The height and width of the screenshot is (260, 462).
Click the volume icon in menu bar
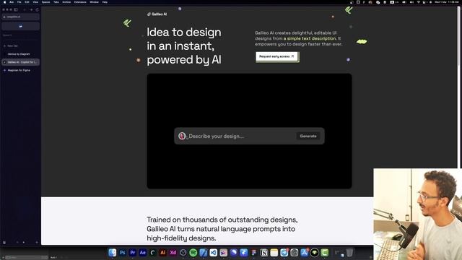tap(411, 2)
